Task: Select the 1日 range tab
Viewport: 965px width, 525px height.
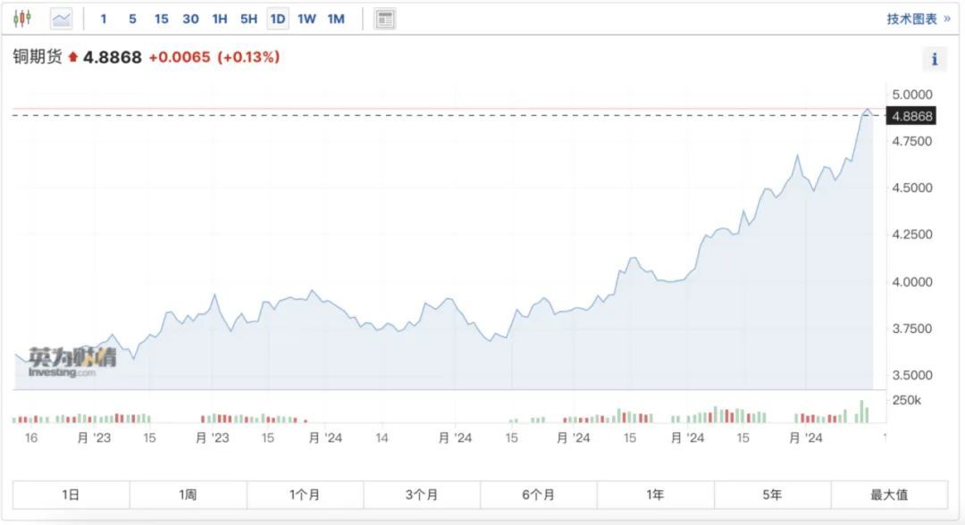Action: (71, 495)
